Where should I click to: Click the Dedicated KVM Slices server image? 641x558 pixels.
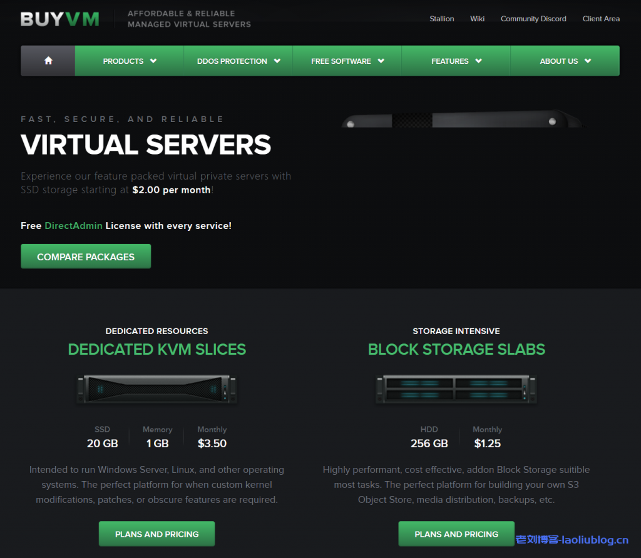156,388
